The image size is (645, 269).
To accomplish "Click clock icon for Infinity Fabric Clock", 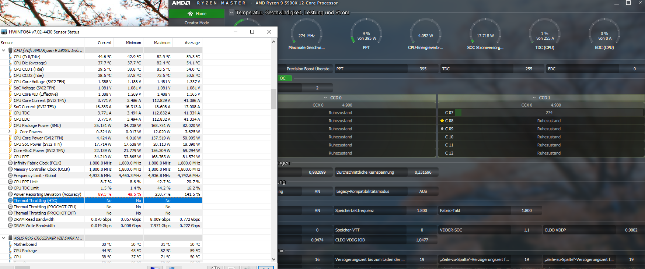I will [10, 163].
